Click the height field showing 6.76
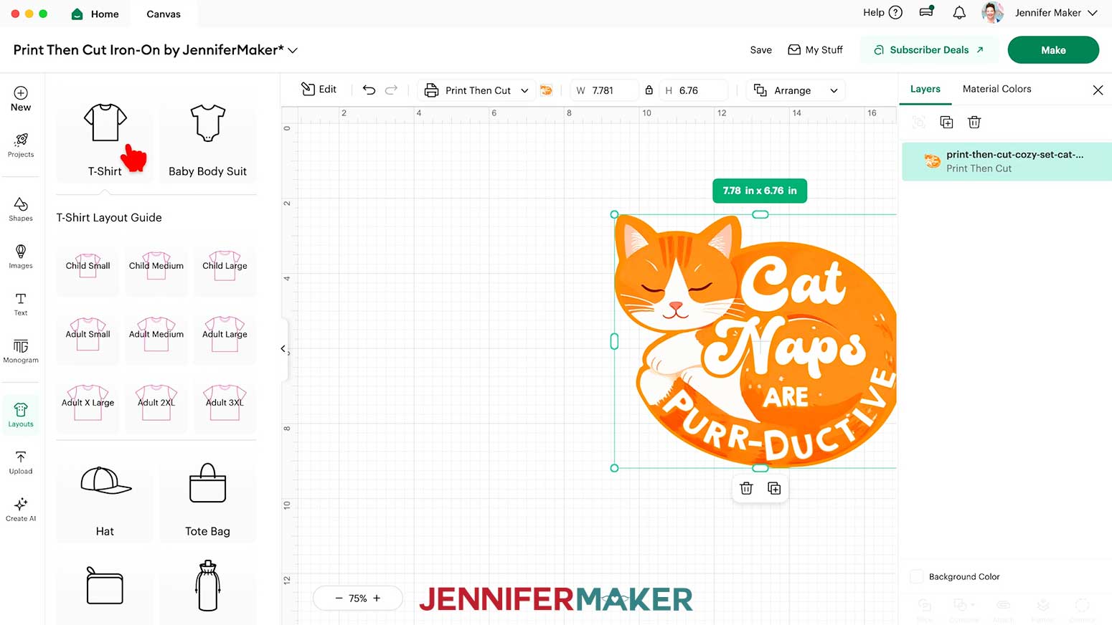This screenshot has height=625, width=1112. tap(693, 90)
